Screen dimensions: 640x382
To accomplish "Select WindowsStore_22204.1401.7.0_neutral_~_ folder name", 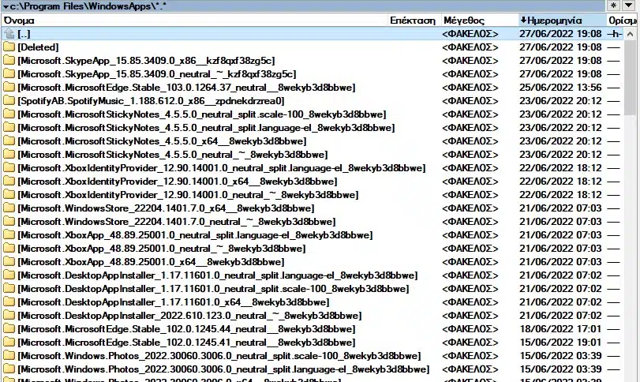I will tap(176, 222).
